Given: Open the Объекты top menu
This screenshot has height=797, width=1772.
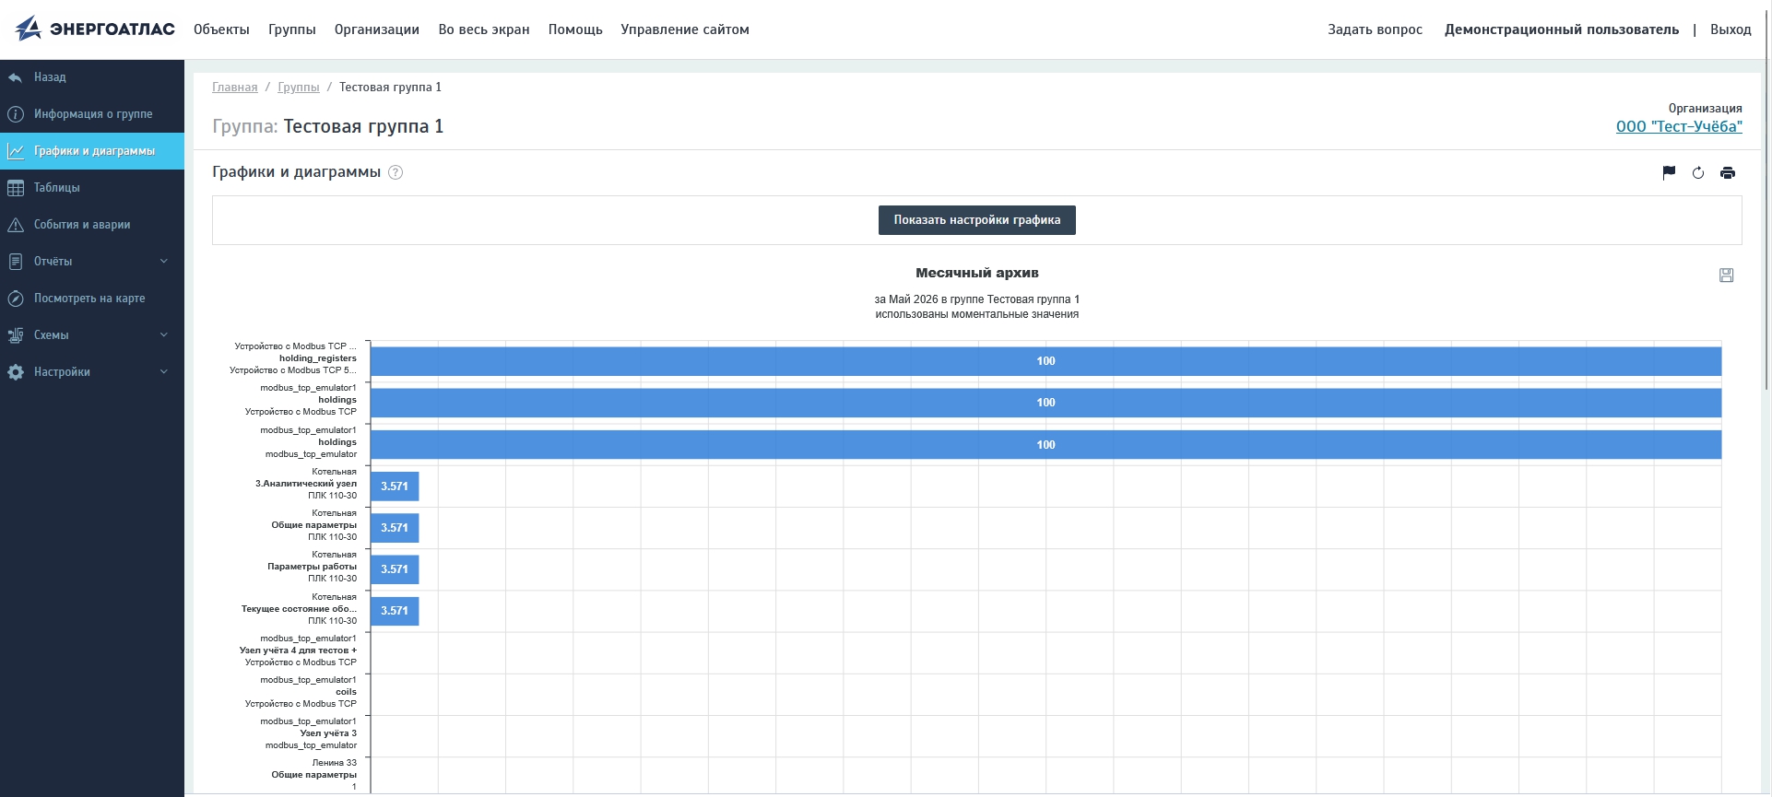Looking at the screenshot, I should 221,29.
